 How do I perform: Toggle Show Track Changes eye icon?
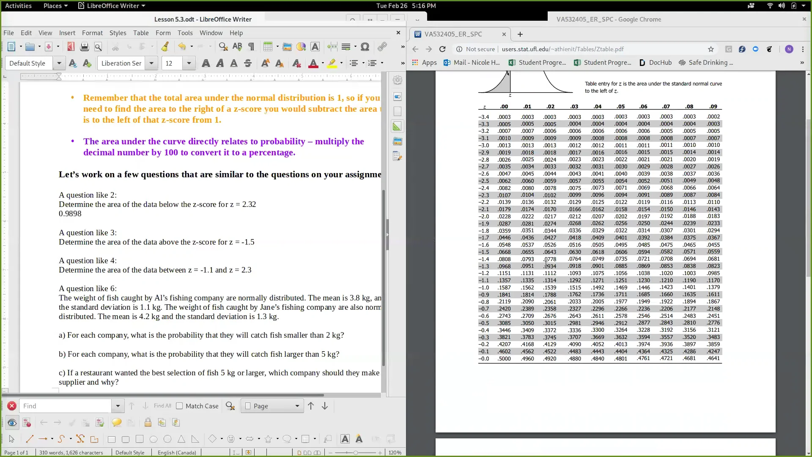point(12,422)
